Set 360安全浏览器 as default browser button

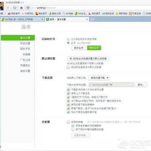[88, 59]
